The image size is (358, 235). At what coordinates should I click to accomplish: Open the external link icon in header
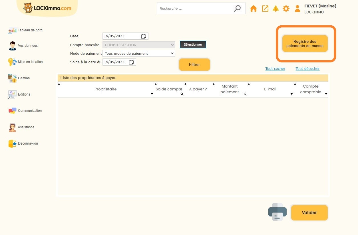click(265, 9)
